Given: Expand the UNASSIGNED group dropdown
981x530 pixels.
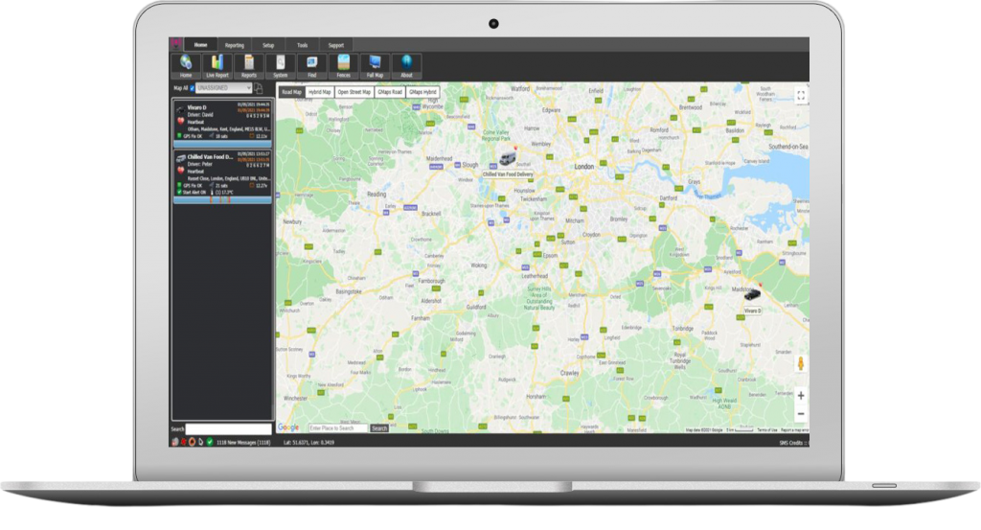Looking at the screenshot, I should coord(249,88).
